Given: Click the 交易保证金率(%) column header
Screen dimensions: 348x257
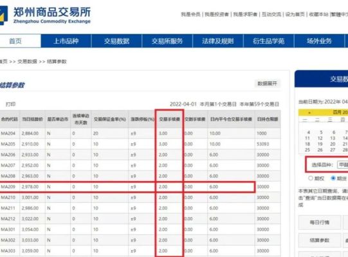Looking at the screenshot, I should point(109,119).
